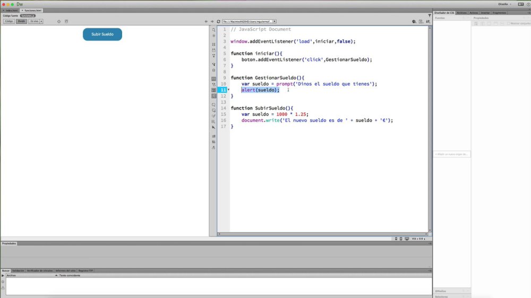Image resolution: width=531 pixels, height=298 pixels.
Task: Switch to the Informes del sitio tab
Action: (x=65, y=271)
